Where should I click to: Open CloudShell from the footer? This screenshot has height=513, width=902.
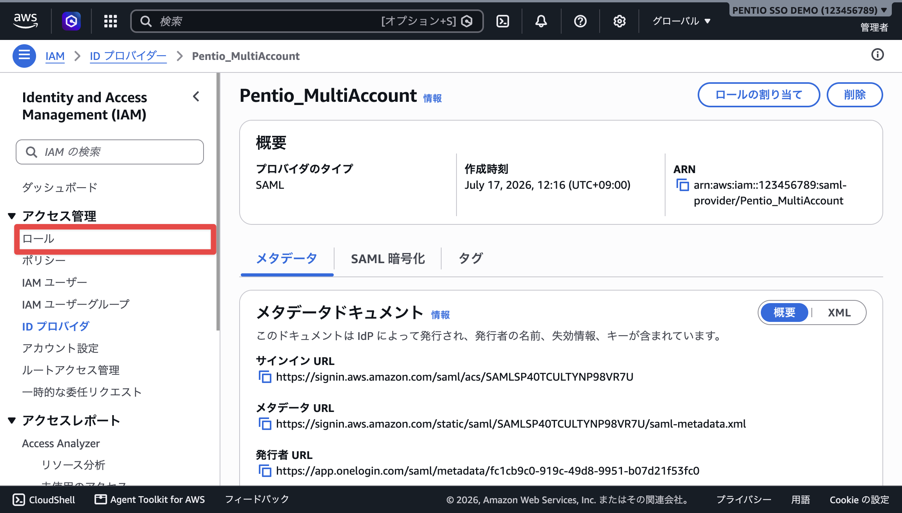pos(44,500)
